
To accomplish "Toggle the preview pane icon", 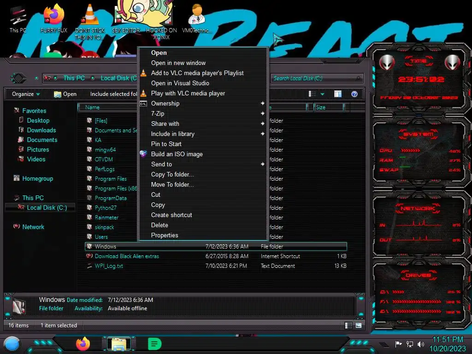I will (338, 94).
